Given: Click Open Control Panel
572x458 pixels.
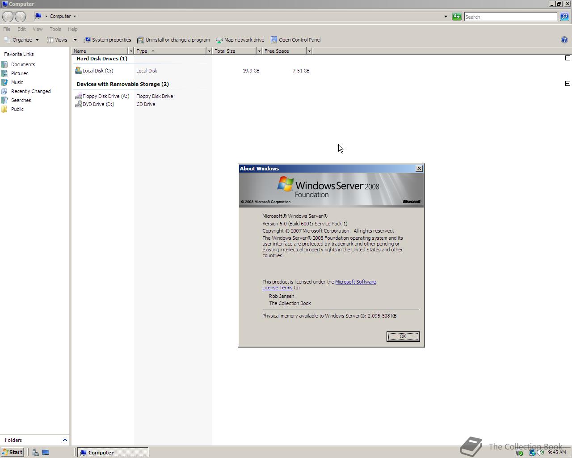Looking at the screenshot, I should [x=295, y=40].
